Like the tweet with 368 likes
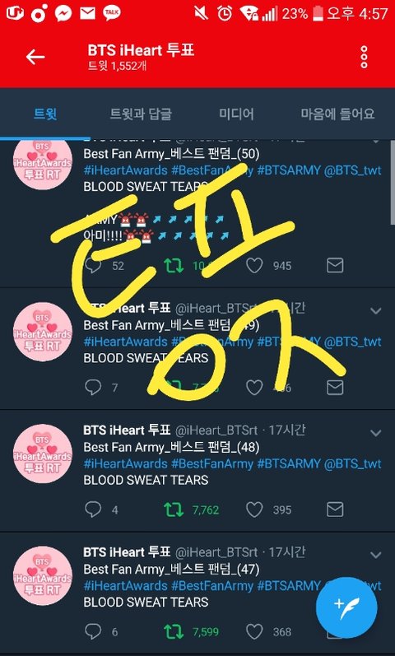The height and width of the screenshot is (656, 395). pos(254,632)
